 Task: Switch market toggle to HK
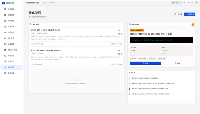(173, 3)
